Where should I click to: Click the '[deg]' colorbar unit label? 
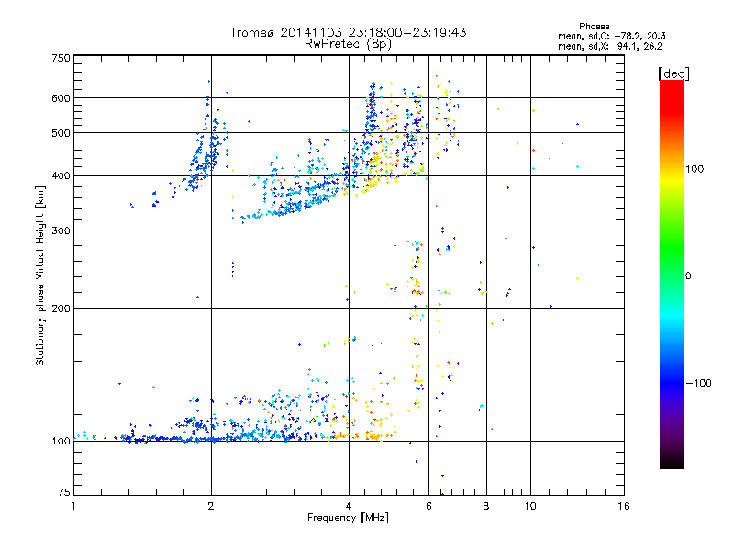(673, 73)
